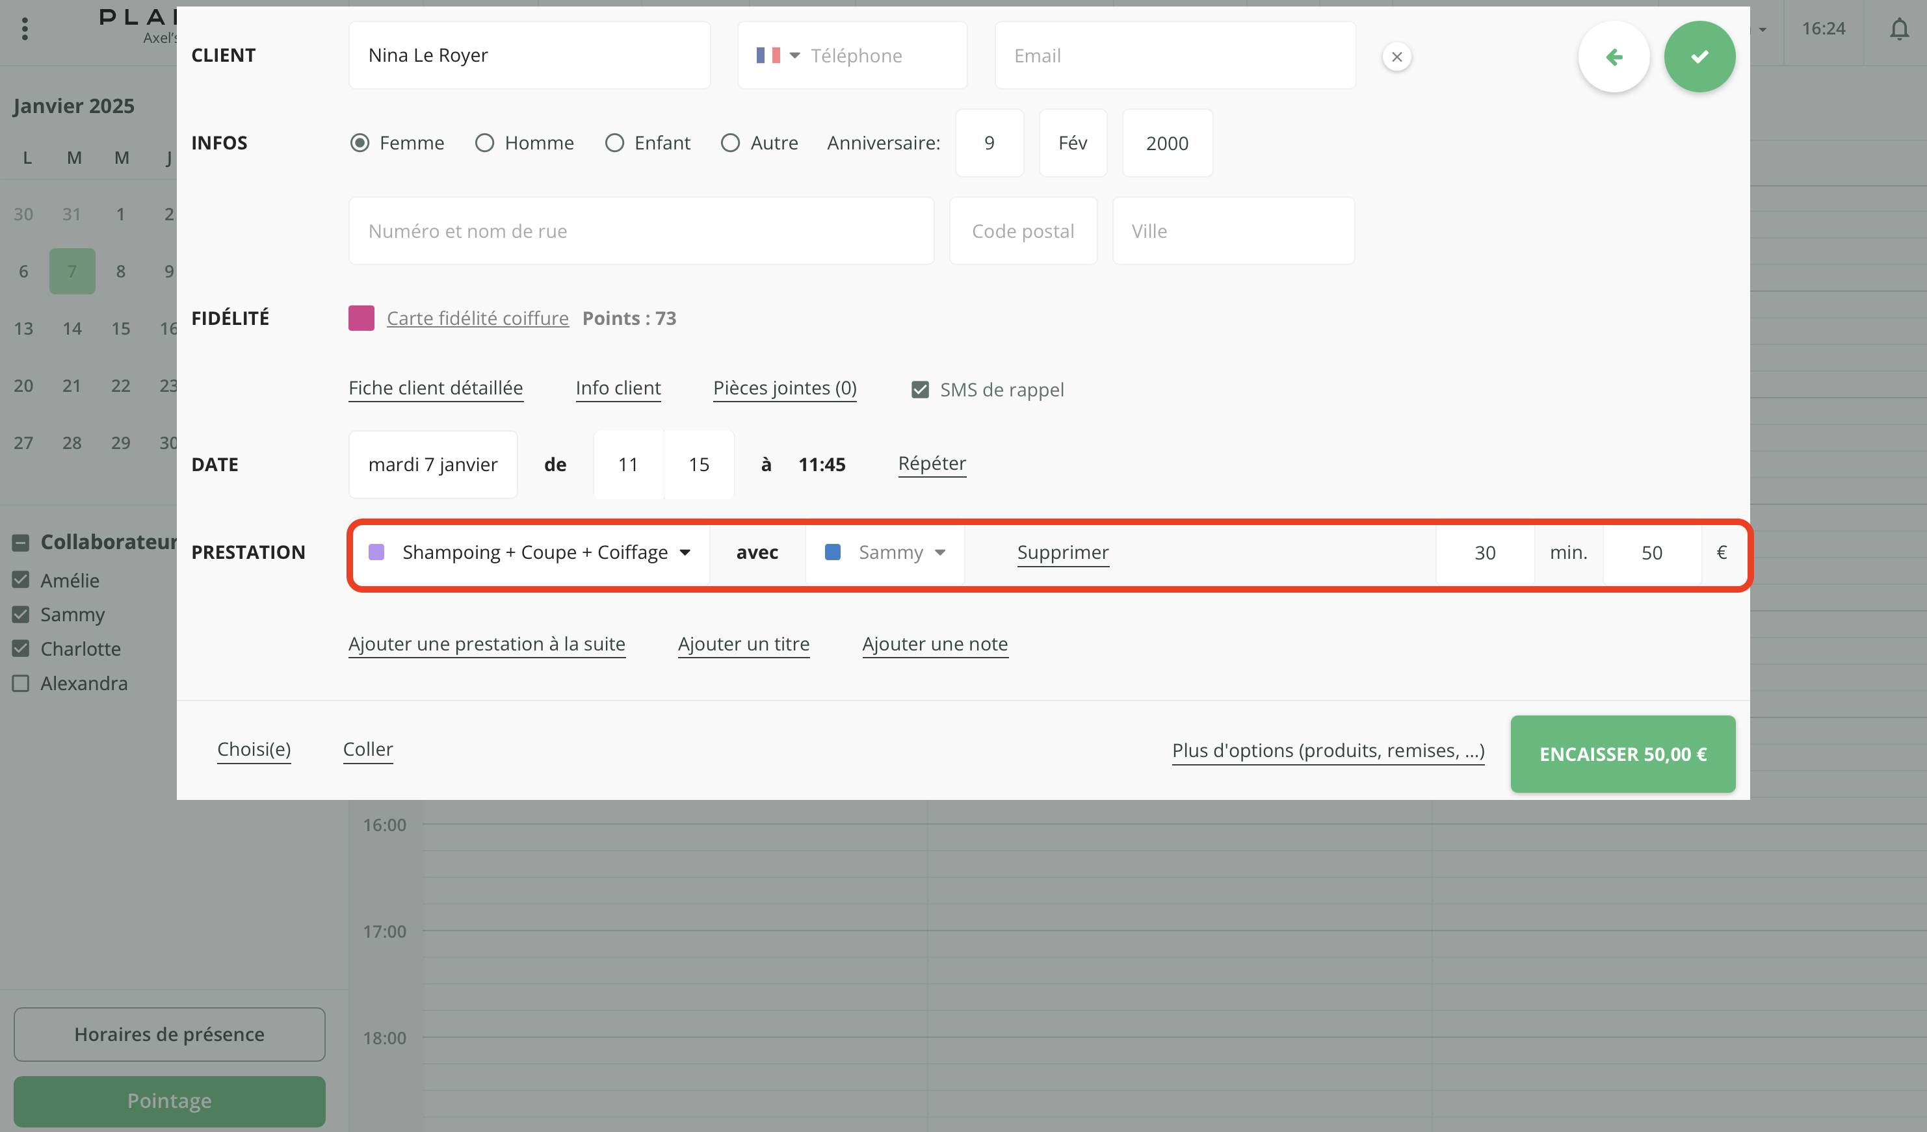Open the three-dot menu at top left
The image size is (1927, 1132).
tap(25, 29)
